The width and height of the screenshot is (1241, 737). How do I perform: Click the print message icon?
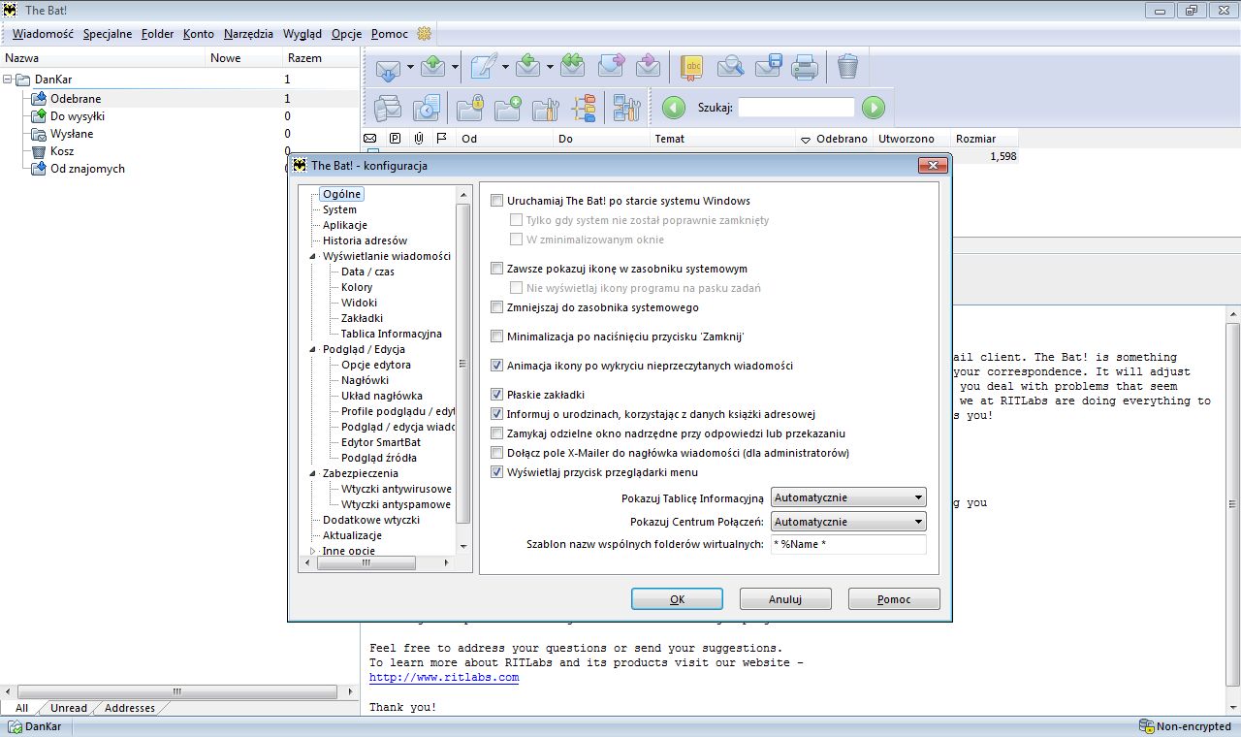805,66
